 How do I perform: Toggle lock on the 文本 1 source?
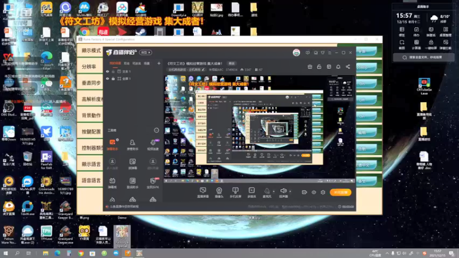click(113, 71)
